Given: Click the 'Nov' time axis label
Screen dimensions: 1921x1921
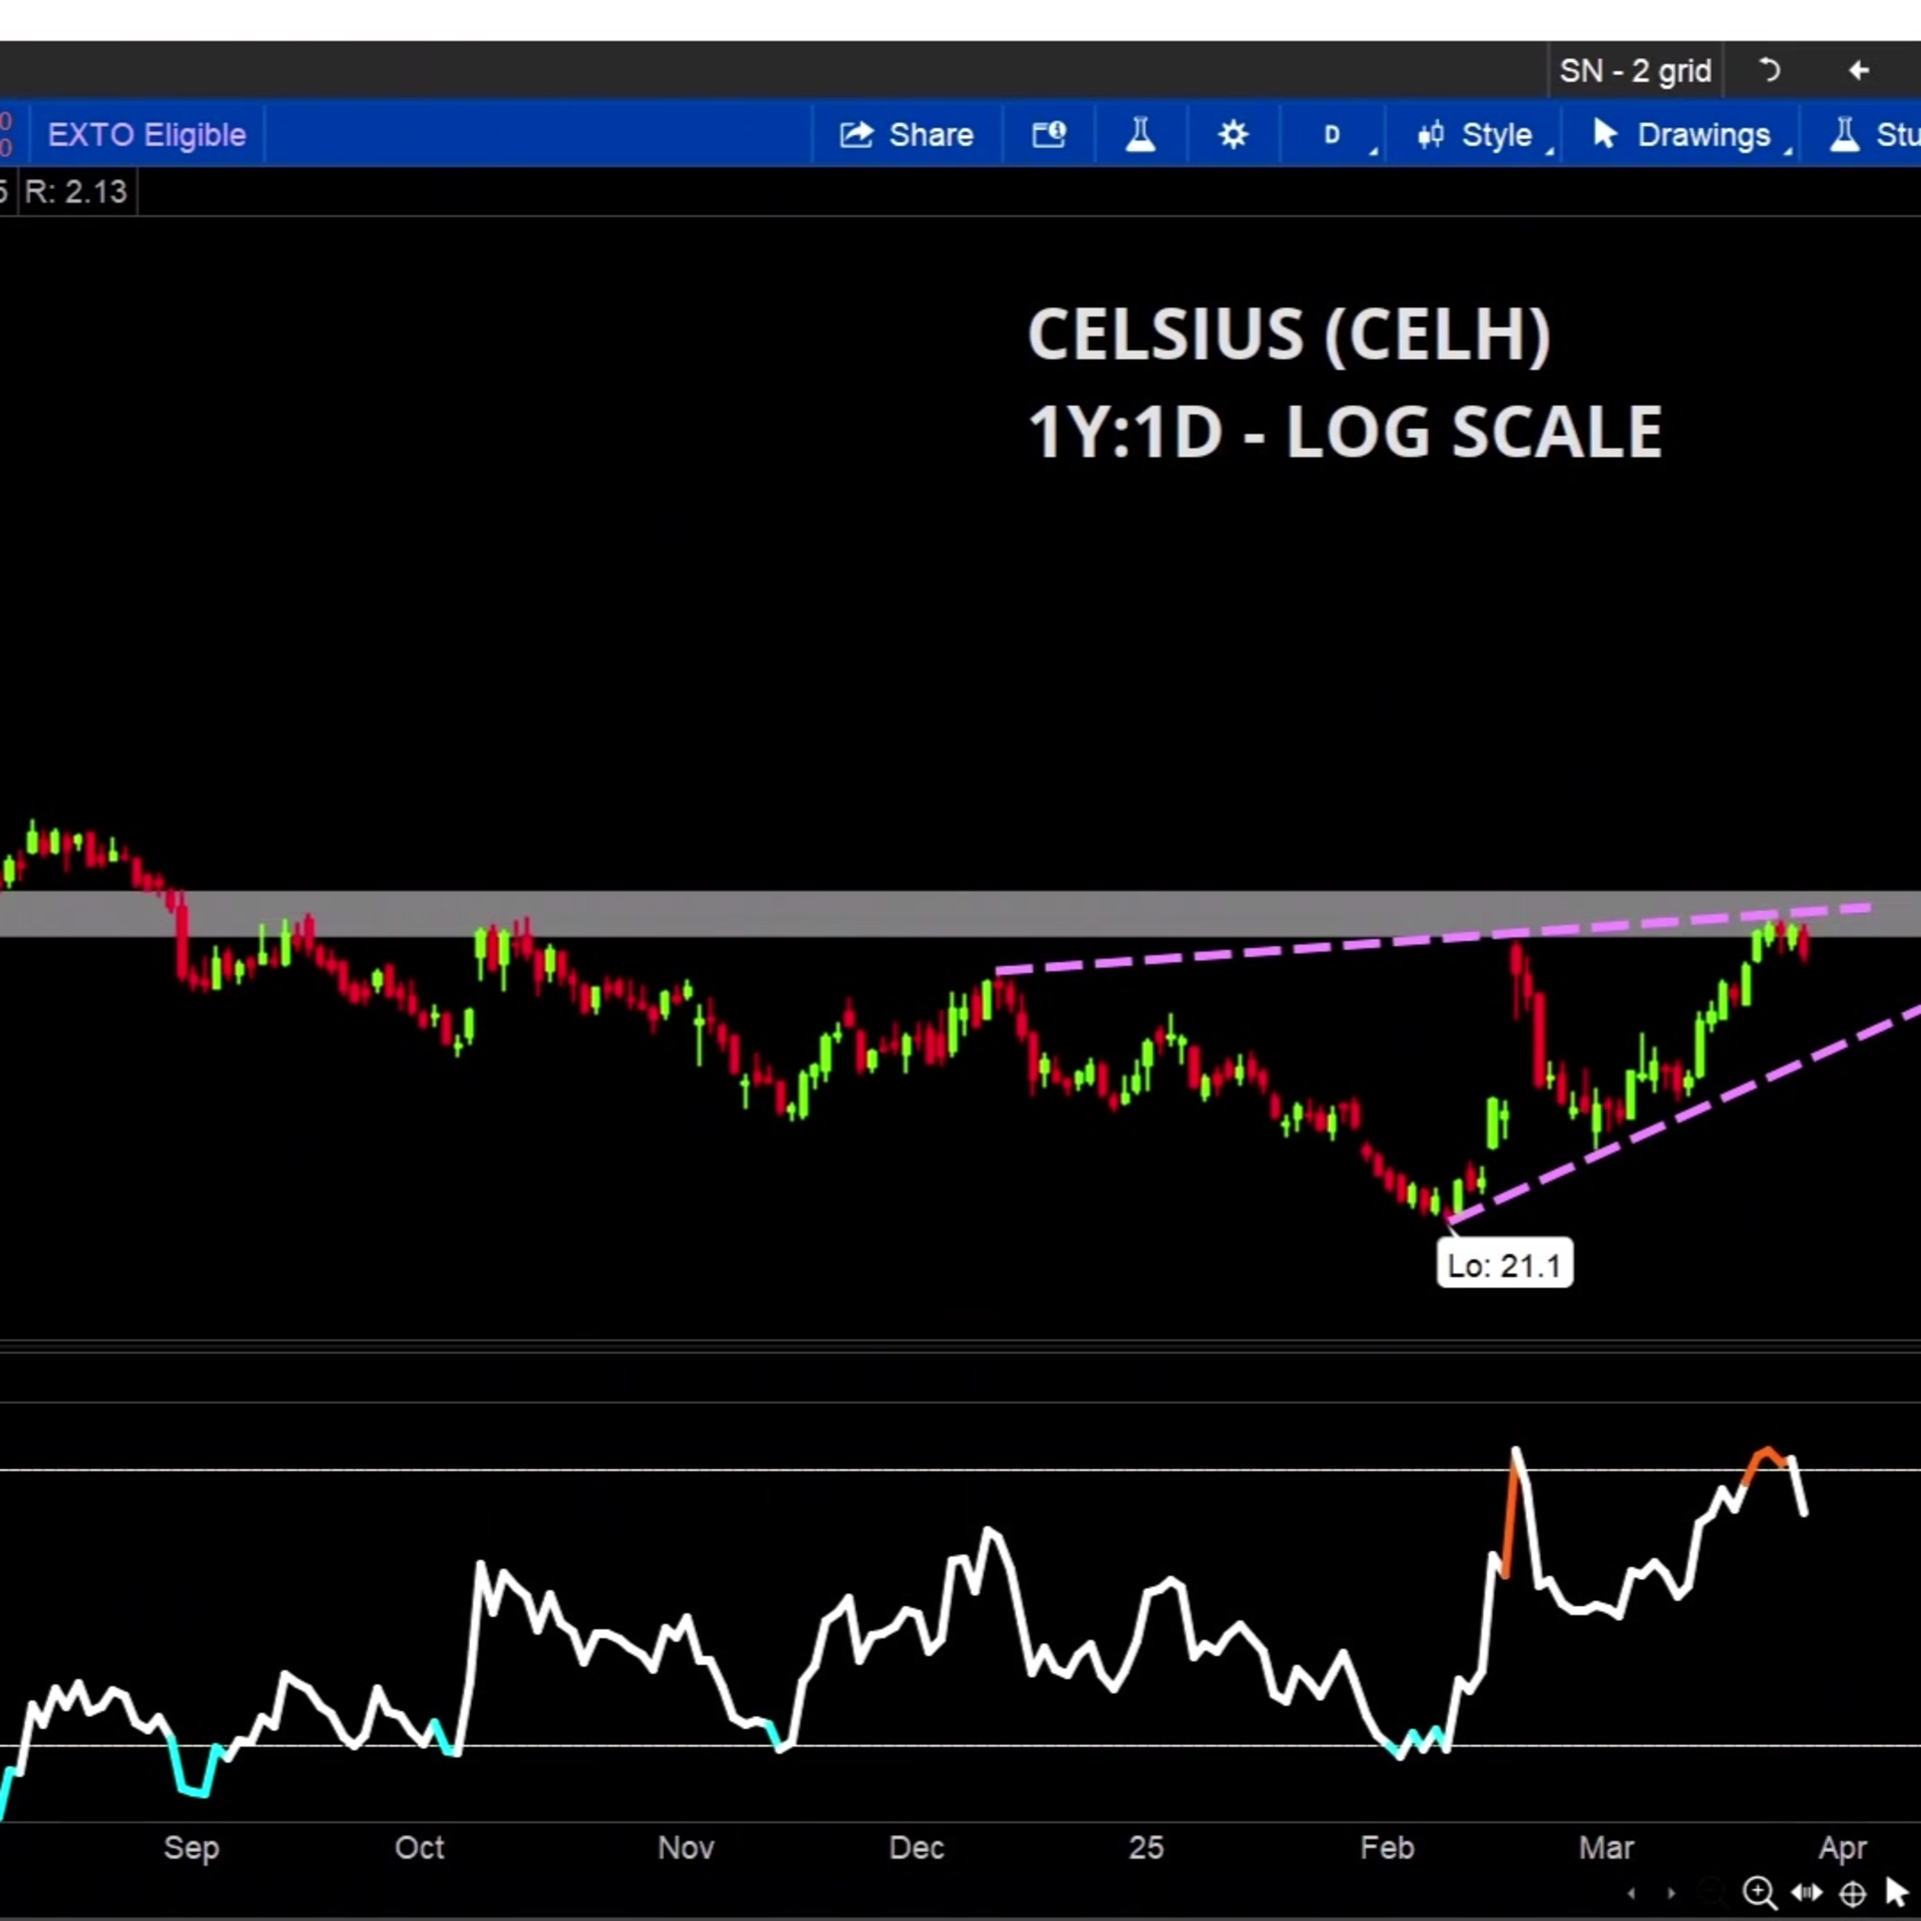Looking at the screenshot, I should point(686,1847).
